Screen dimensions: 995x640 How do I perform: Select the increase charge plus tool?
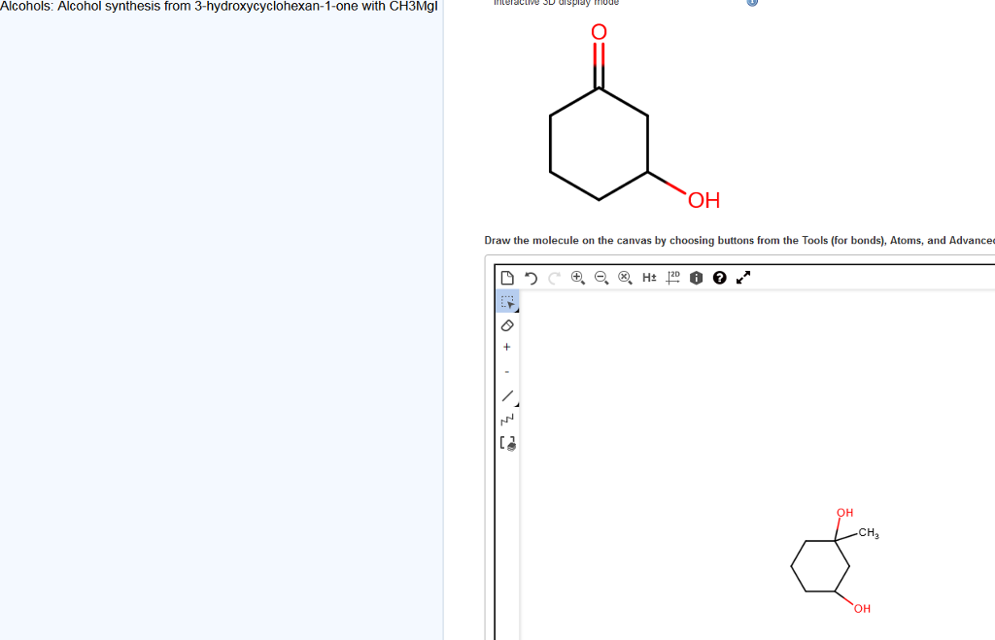pos(506,347)
